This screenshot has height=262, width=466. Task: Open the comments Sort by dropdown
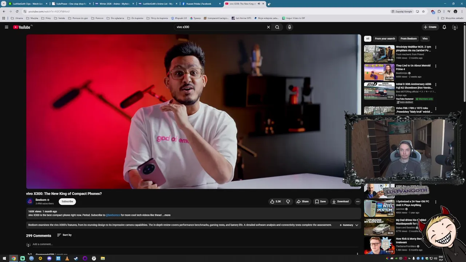[x=64, y=235]
